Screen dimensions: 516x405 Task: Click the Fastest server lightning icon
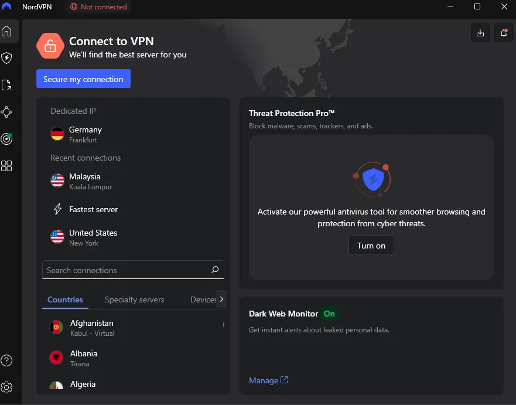pyautogui.click(x=57, y=209)
